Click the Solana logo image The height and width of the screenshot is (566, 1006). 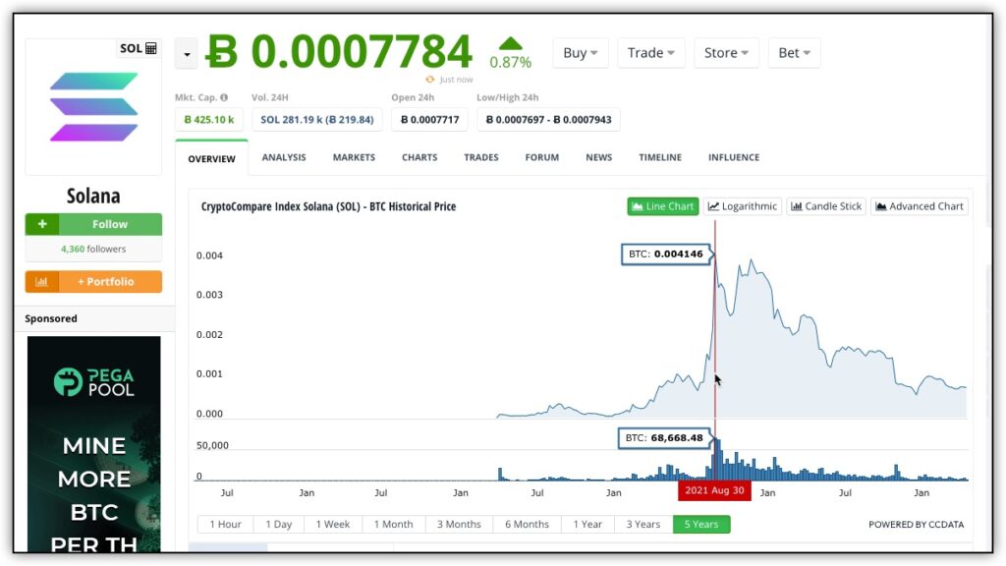(93, 107)
